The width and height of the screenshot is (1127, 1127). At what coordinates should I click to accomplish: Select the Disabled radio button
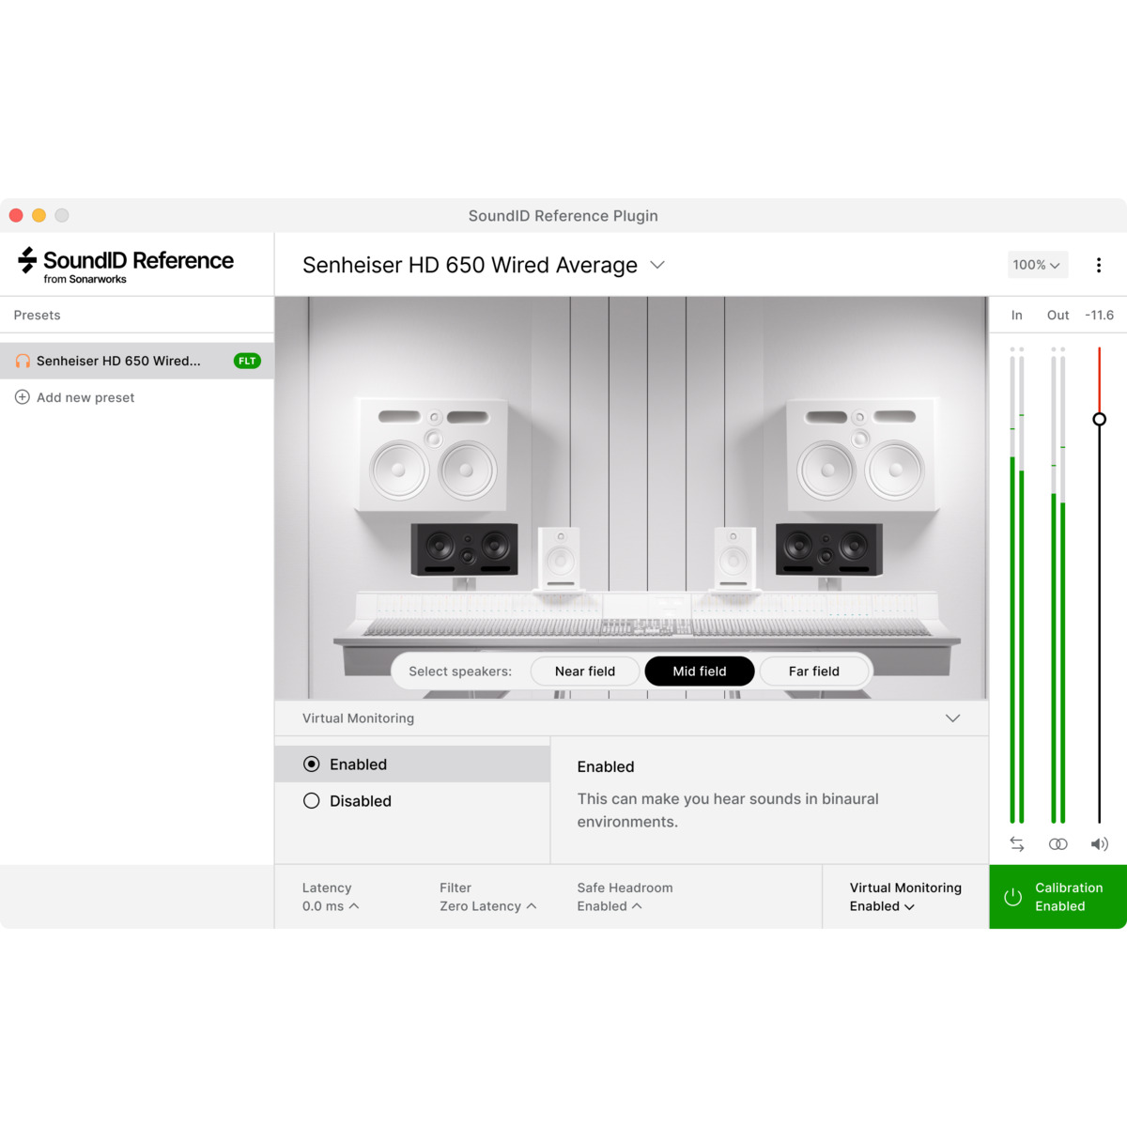pyautogui.click(x=312, y=800)
